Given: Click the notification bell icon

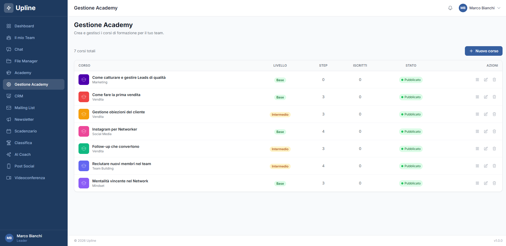Looking at the screenshot, I should pos(450,8).
